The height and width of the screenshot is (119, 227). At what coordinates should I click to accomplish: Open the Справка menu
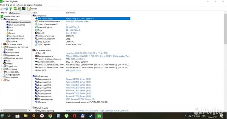click(38, 5)
